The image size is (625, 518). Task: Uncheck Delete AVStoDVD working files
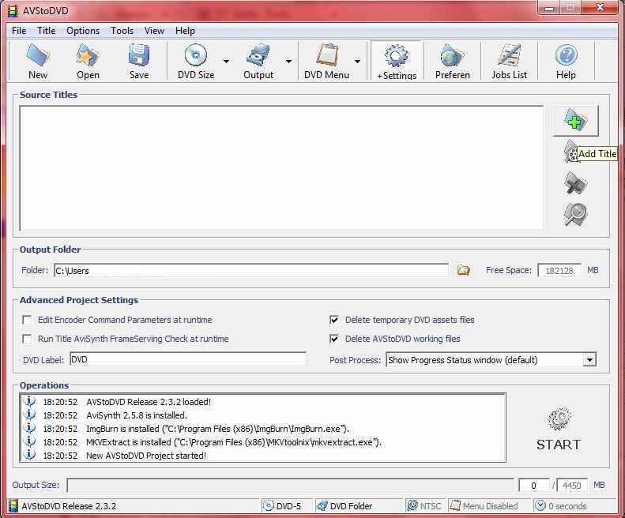(x=334, y=339)
